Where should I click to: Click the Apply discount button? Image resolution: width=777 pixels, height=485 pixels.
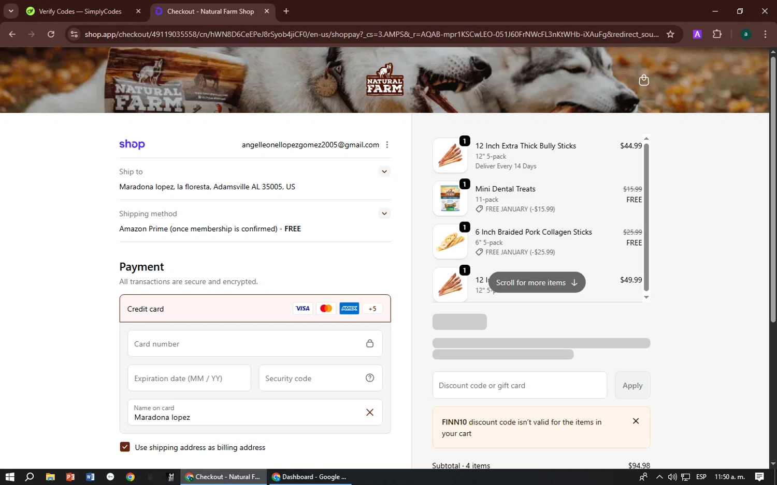click(x=632, y=385)
